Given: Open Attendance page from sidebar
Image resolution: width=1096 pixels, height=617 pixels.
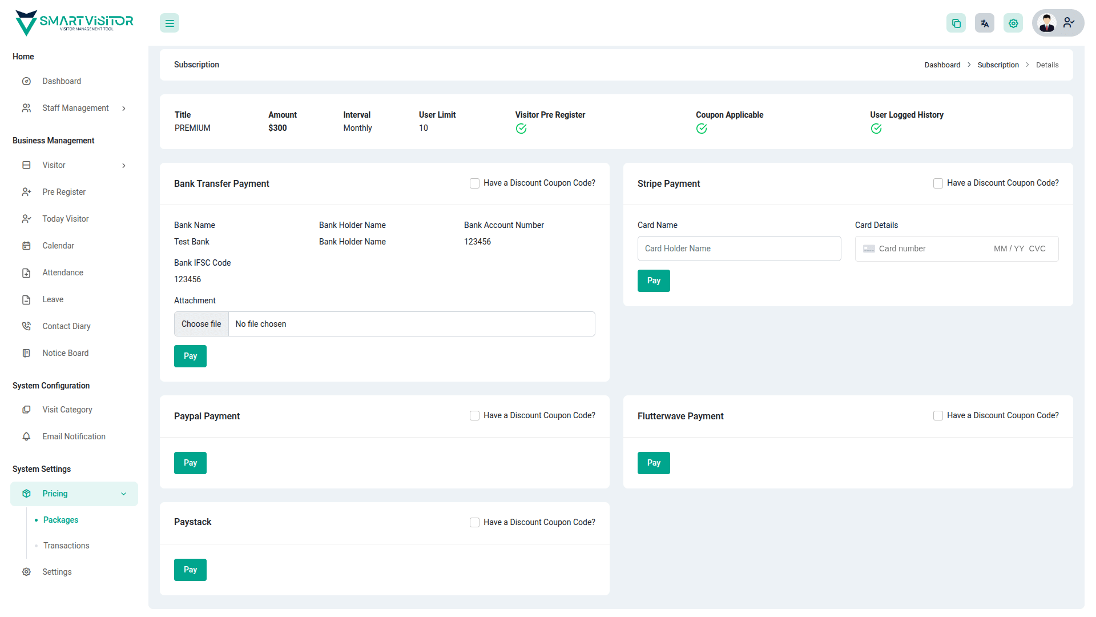Looking at the screenshot, I should 63,273.
